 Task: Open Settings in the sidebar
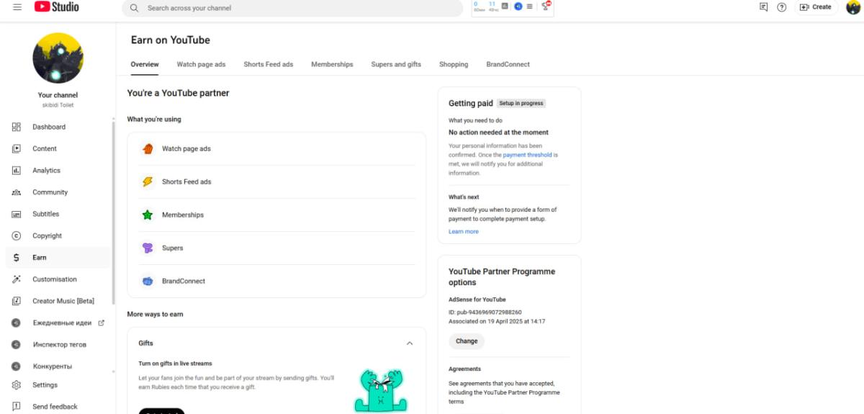[58, 385]
